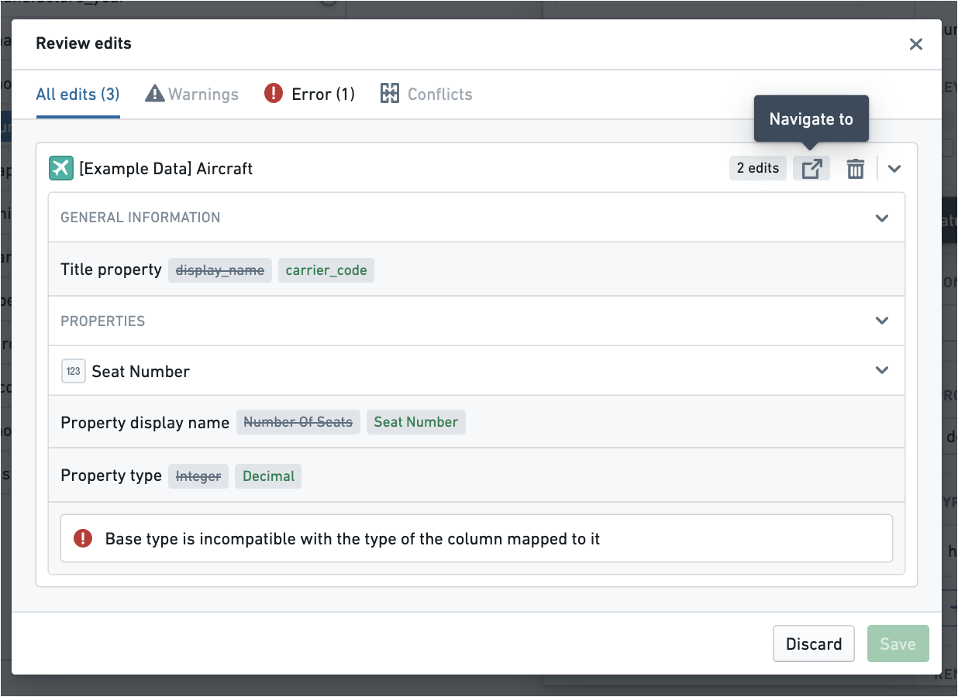Click the Save button

point(898,644)
